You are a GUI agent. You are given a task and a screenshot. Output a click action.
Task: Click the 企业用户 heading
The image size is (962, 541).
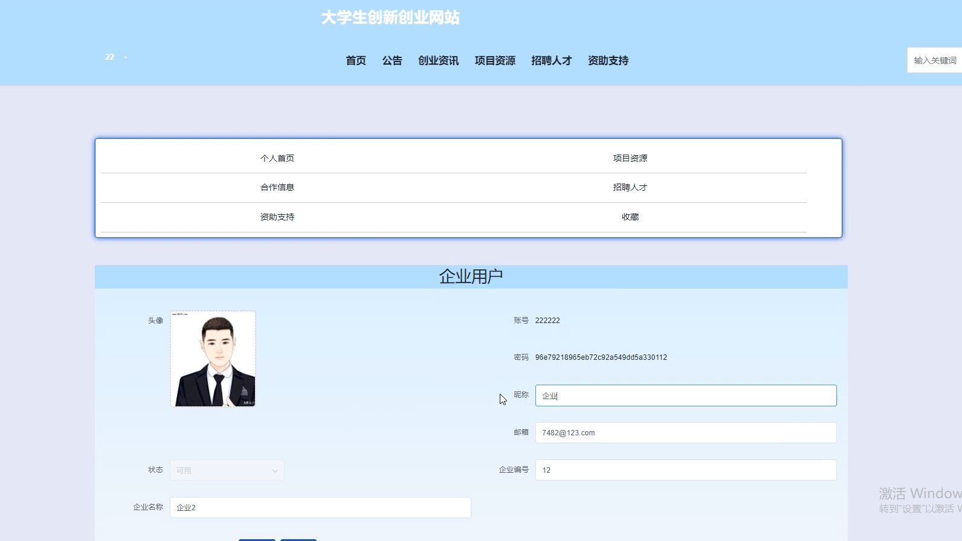point(471,277)
